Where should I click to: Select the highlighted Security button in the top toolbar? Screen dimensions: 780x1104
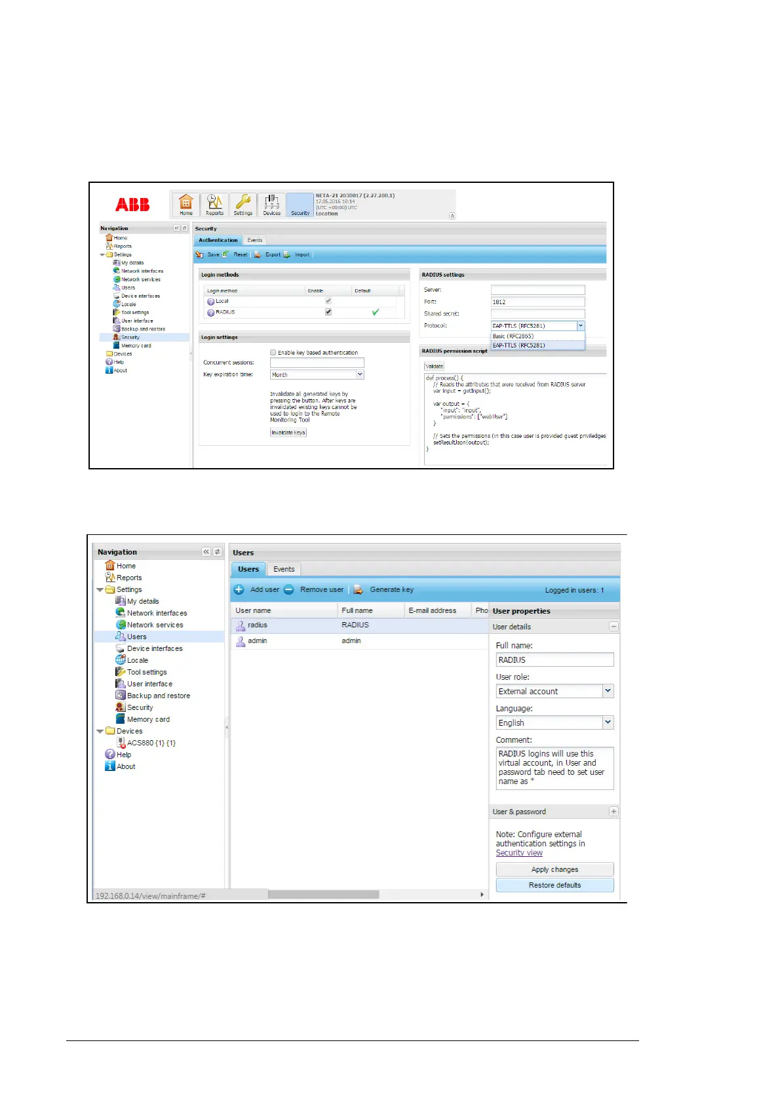tap(300, 205)
